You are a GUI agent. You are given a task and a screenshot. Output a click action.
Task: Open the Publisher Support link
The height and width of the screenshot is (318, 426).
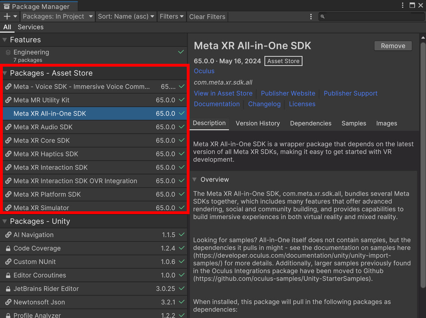(350, 93)
